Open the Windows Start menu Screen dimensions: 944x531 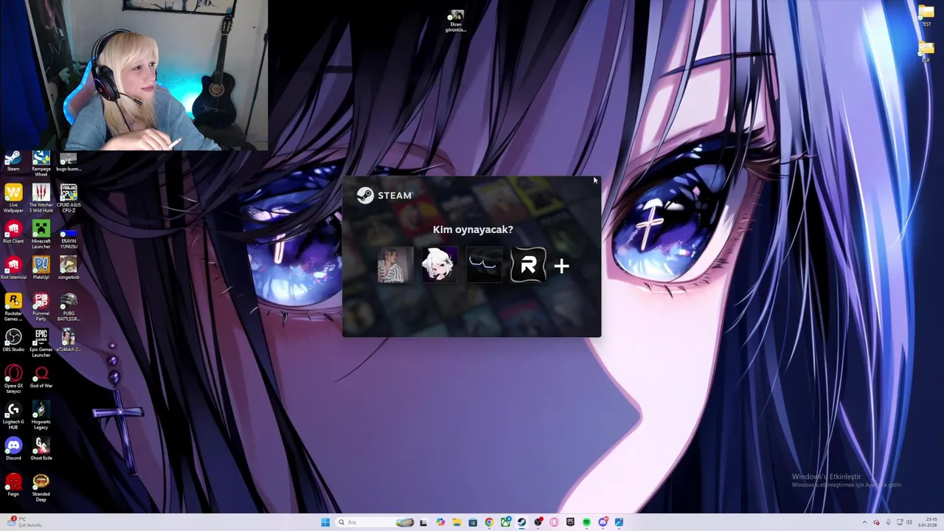325,522
